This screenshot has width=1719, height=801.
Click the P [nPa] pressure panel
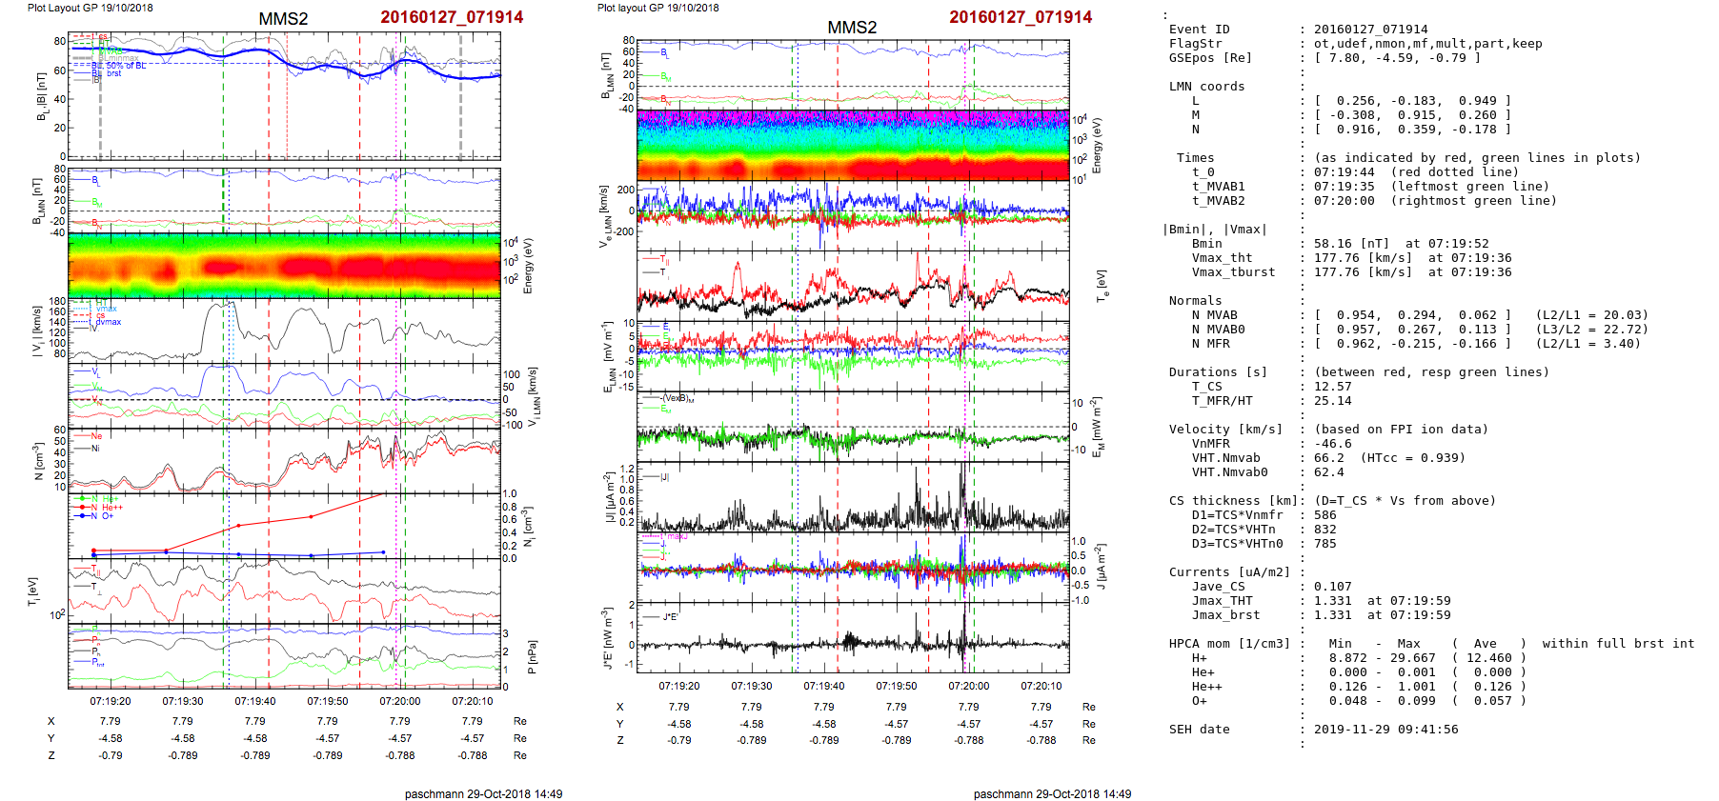[284, 655]
